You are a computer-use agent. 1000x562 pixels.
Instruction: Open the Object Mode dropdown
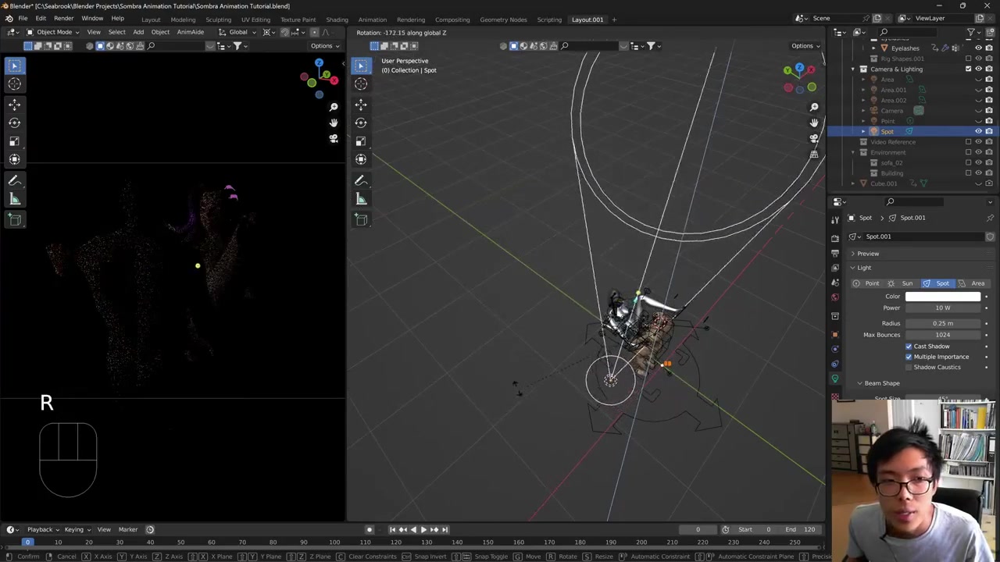53,32
